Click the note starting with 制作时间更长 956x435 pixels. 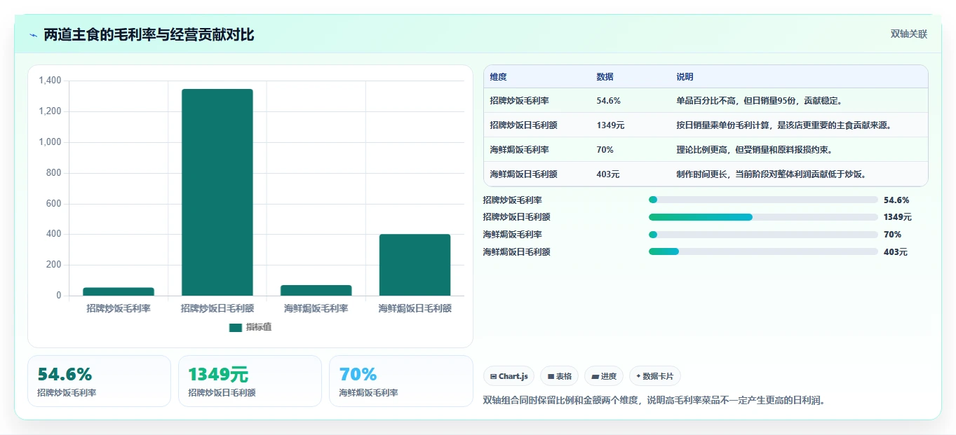[772, 174]
